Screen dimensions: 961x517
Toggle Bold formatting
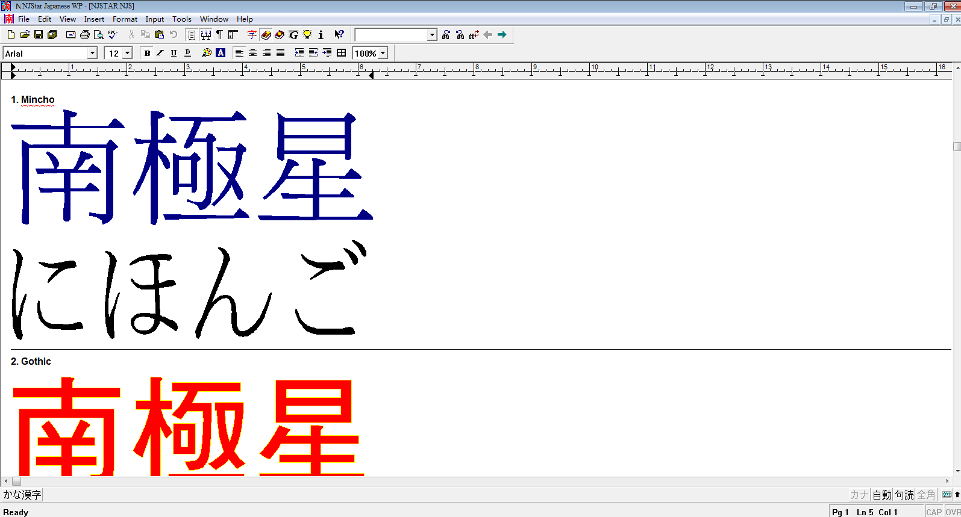point(147,53)
